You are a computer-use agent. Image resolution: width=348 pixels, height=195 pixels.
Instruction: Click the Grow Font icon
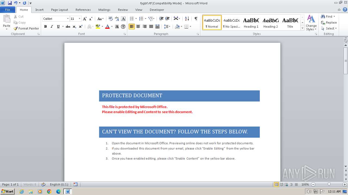pyautogui.click(x=85, y=19)
